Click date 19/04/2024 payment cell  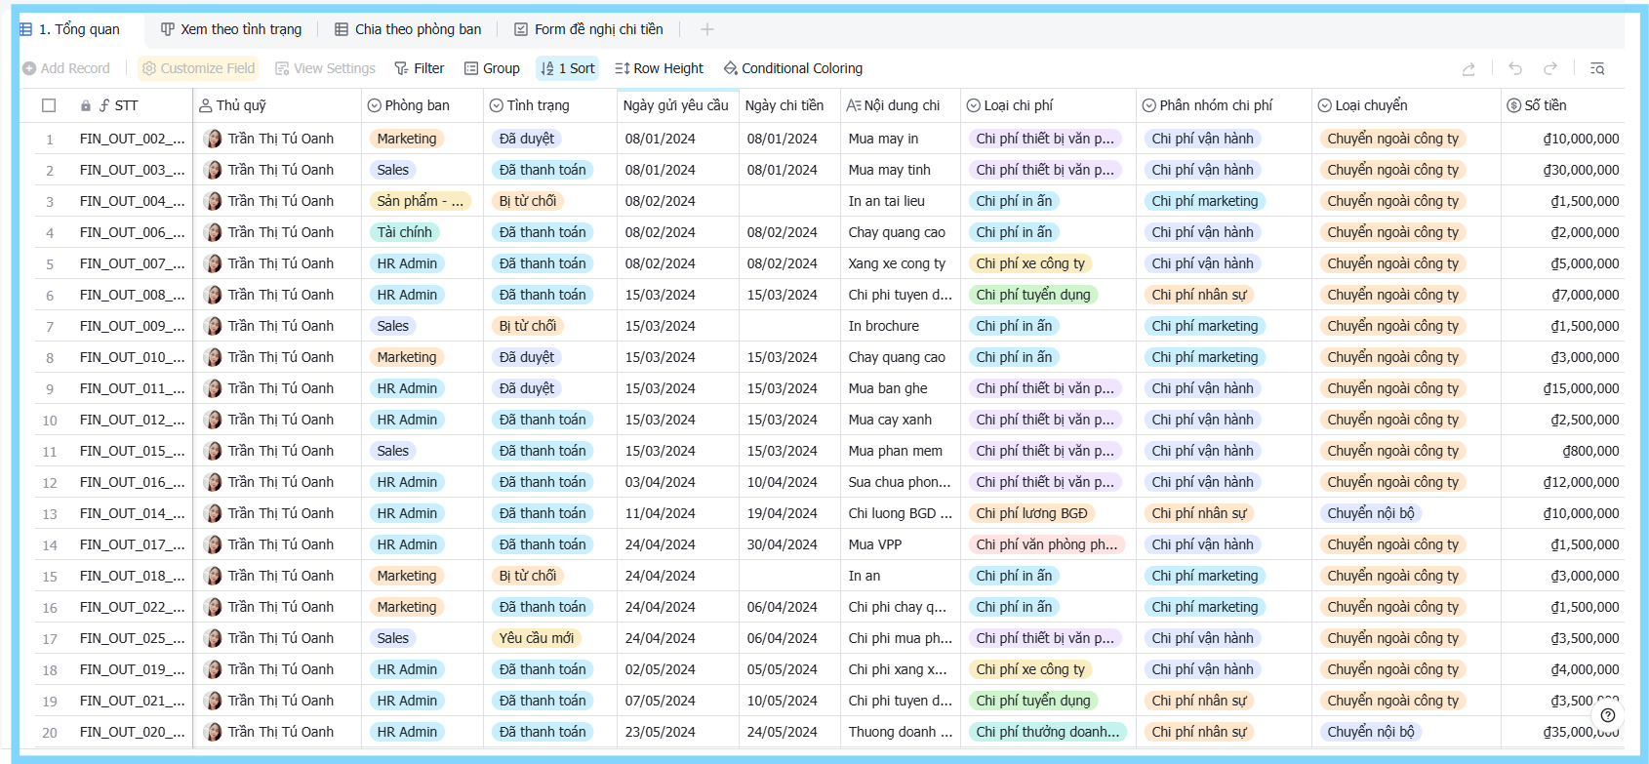783,513
